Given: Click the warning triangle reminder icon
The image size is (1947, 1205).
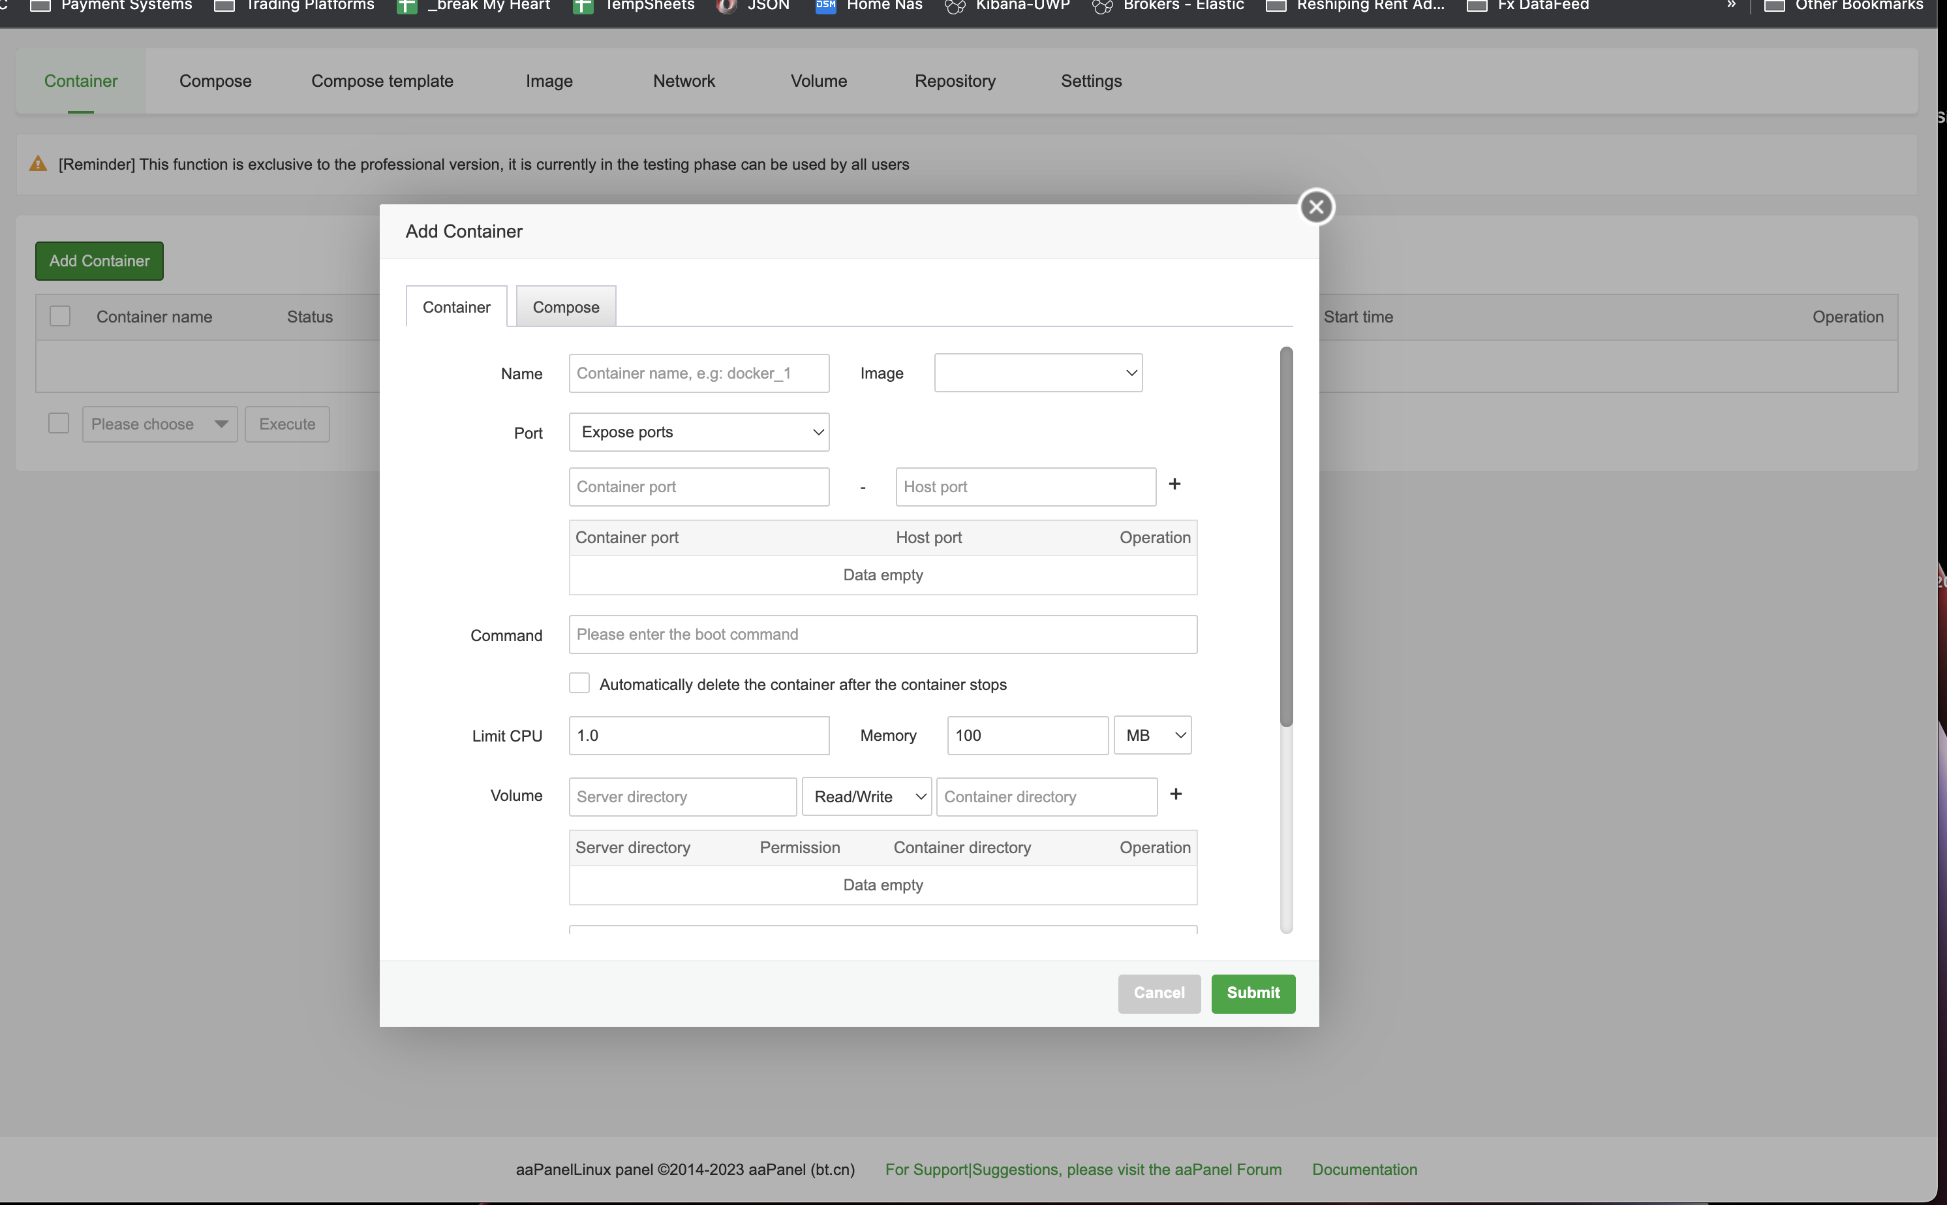Looking at the screenshot, I should tap(37, 164).
